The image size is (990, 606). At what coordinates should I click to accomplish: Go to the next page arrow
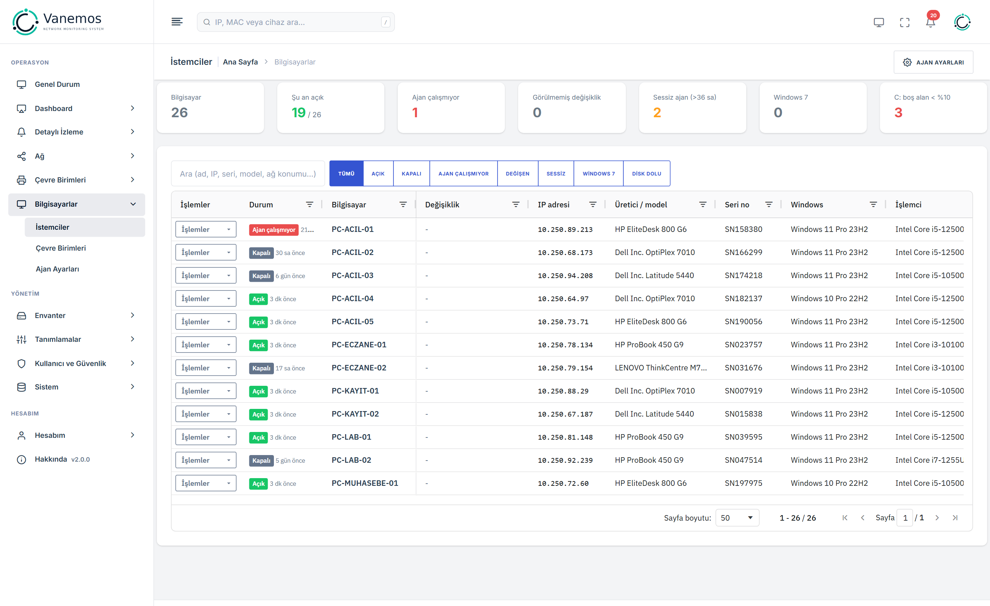click(937, 518)
